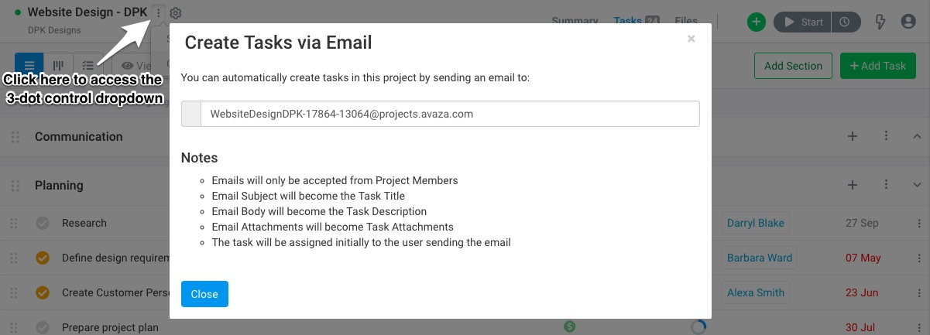Mark Research task complete
The height and width of the screenshot is (335, 930).
point(43,223)
